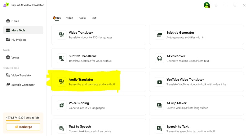
Task: Open My Projects in the sidebar
Action: [x=19, y=40]
